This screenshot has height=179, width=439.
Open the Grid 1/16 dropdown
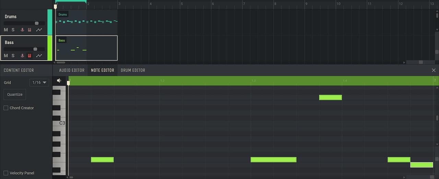(39, 83)
